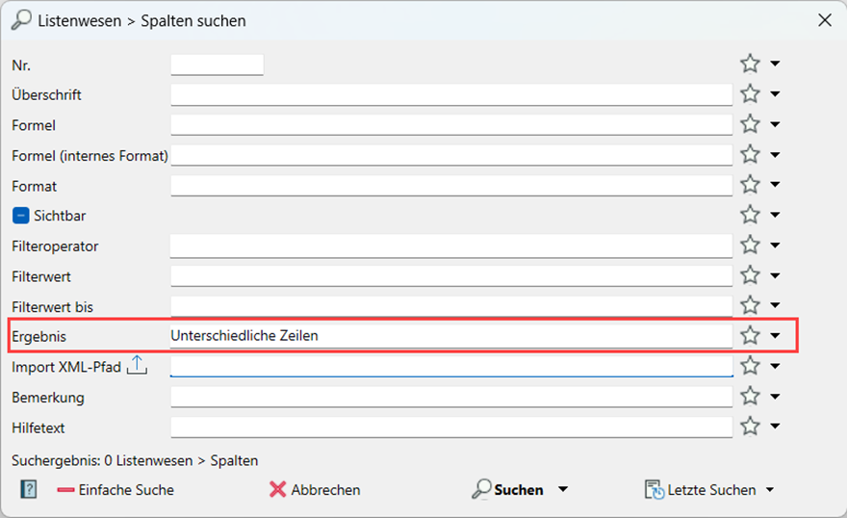Expand the Letzte Suchen dropdown arrow
Screen dimensions: 848x518
(770, 490)
